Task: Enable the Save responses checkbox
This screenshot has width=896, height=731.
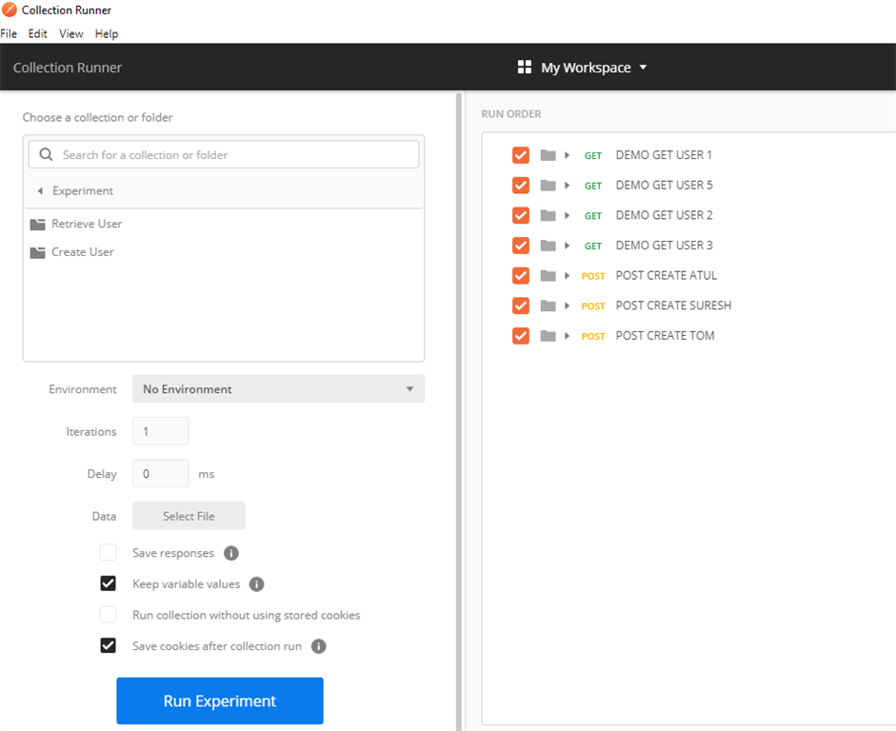Action: (109, 553)
